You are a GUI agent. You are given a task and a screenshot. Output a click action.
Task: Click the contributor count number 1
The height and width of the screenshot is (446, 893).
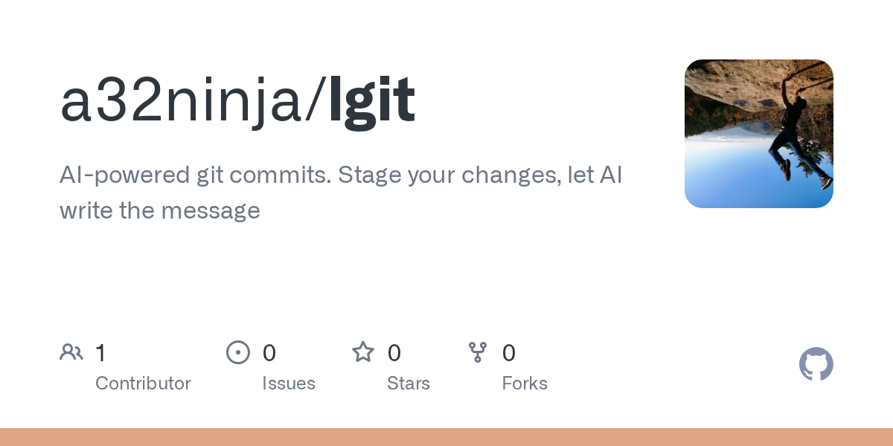[100, 353]
